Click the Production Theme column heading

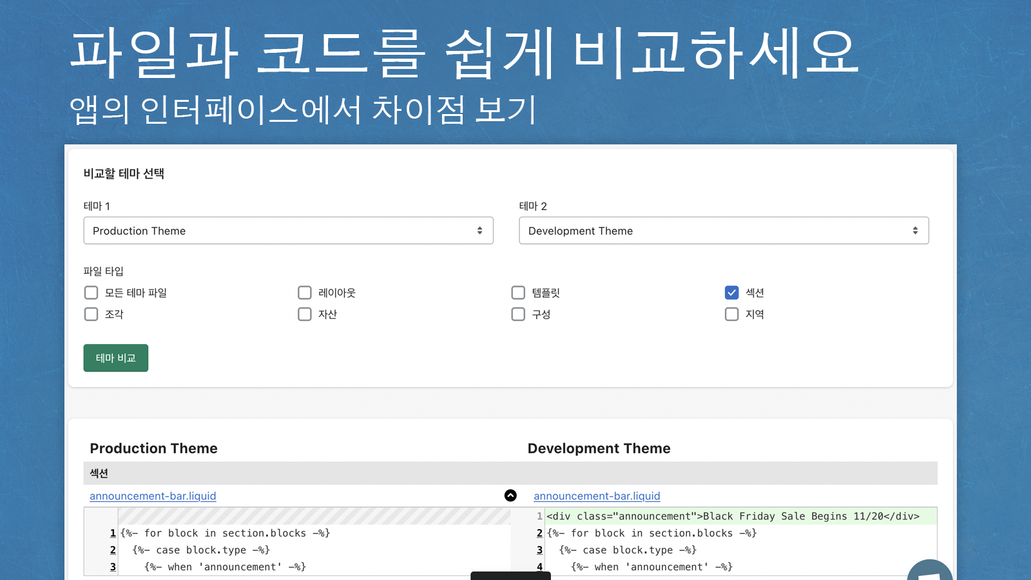tap(154, 449)
